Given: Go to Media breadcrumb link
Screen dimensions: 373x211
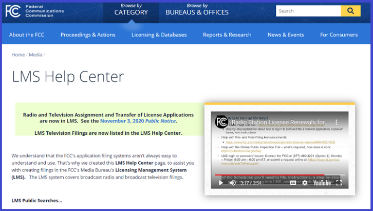Looking at the screenshot, I should tap(35, 55).
